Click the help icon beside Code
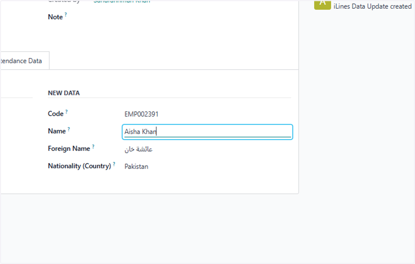This screenshot has height=264, width=415. 66,111
